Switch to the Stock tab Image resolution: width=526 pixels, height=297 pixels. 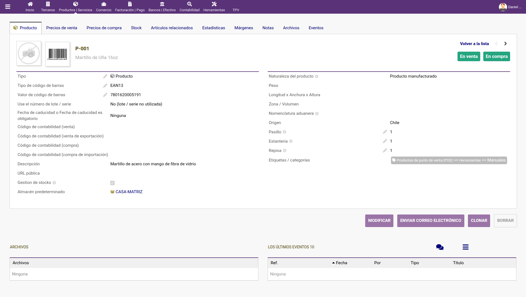point(136,28)
